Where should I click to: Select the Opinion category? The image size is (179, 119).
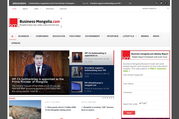coord(16,43)
